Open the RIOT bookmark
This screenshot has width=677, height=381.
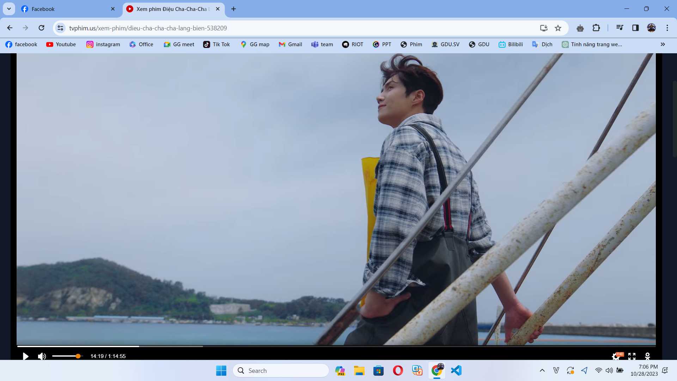click(x=353, y=44)
